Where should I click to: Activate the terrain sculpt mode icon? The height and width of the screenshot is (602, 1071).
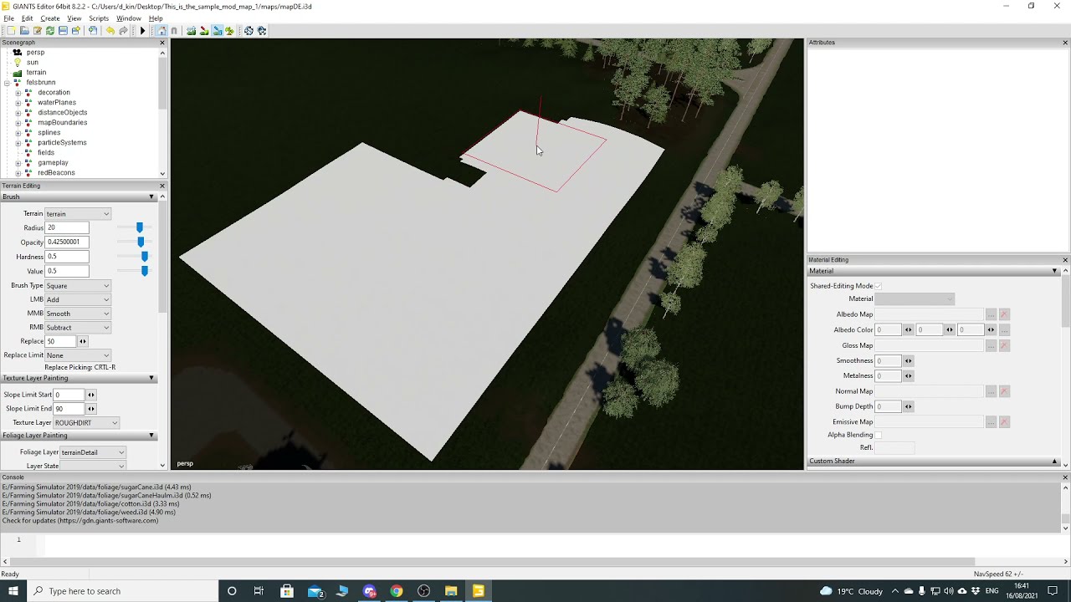click(191, 31)
